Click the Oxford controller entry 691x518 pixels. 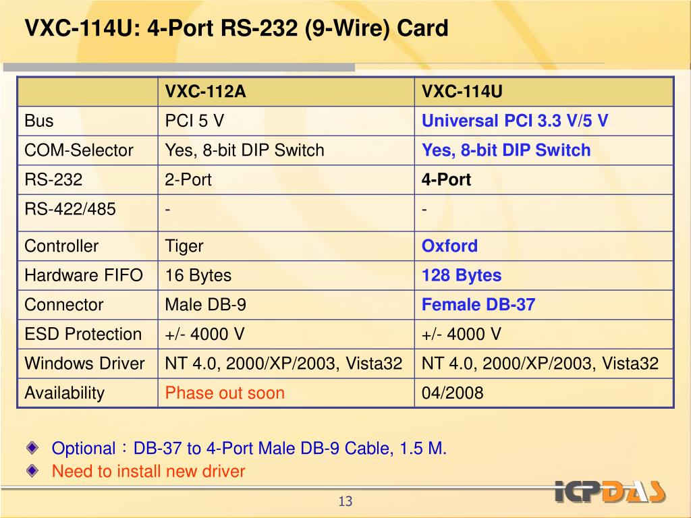click(x=449, y=246)
